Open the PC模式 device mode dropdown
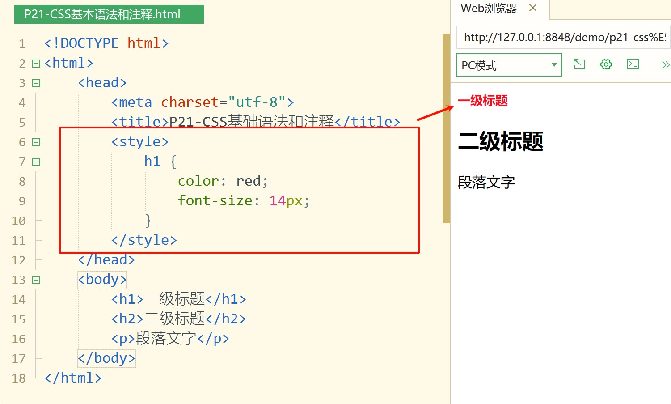This screenshot has height=404, width=671. (x=509, y=65)
